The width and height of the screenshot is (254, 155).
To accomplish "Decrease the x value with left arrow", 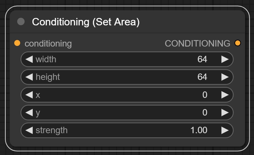I will (x=29, y=95).
